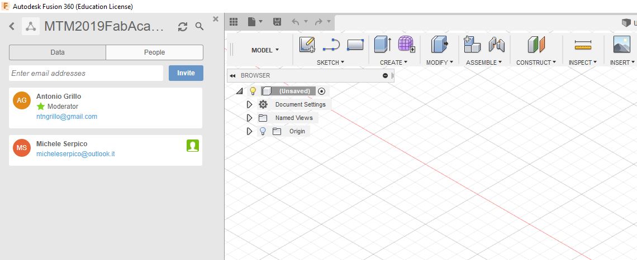Select Document Settings in the browser
This screenshot has width=637, height=260.
300,105
